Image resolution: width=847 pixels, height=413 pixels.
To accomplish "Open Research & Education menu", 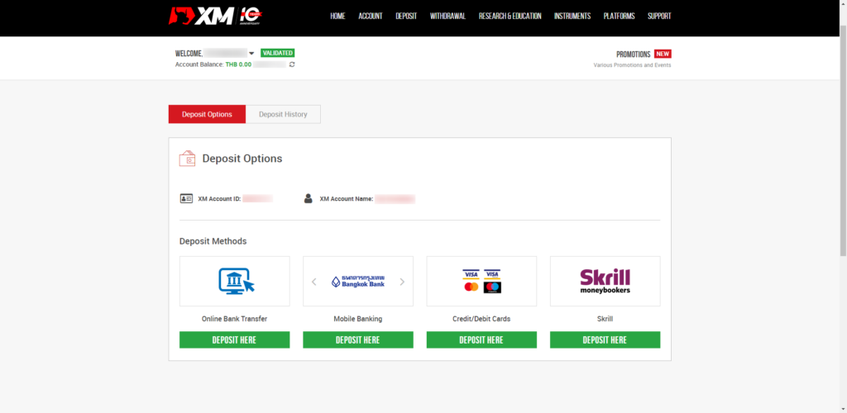I will tap(510, 17).
